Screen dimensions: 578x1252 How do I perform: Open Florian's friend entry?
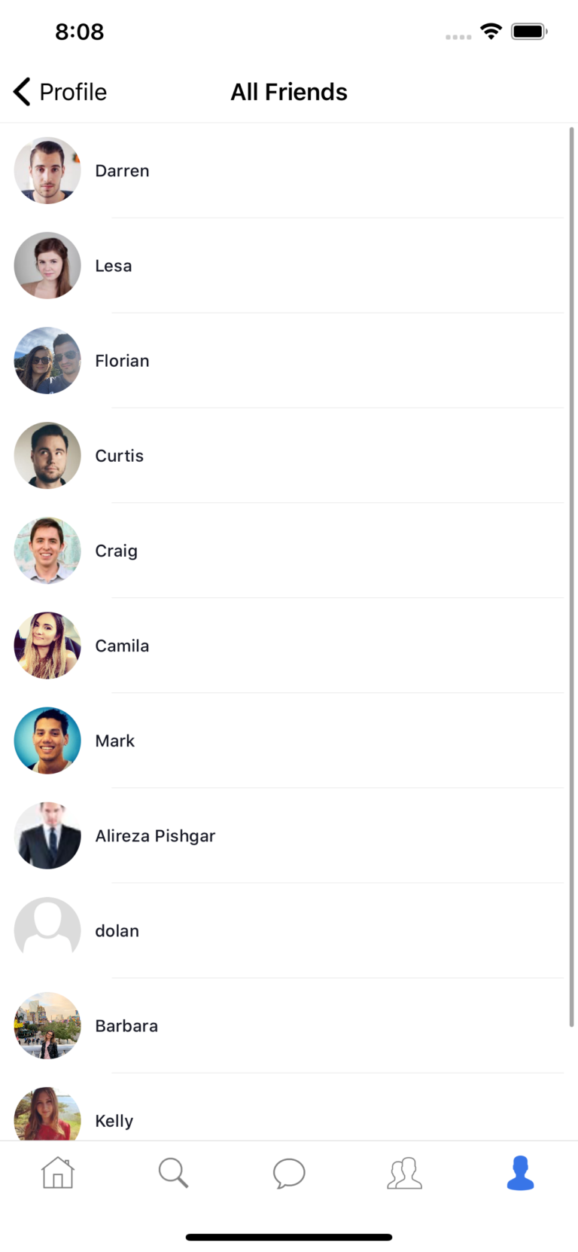[122, 361]
